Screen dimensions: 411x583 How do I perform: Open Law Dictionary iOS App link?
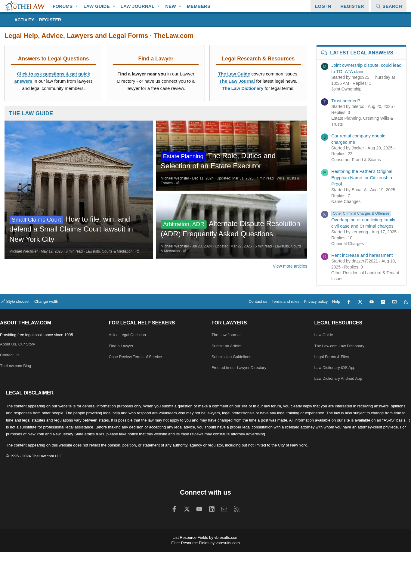click(x=335, y=368)
